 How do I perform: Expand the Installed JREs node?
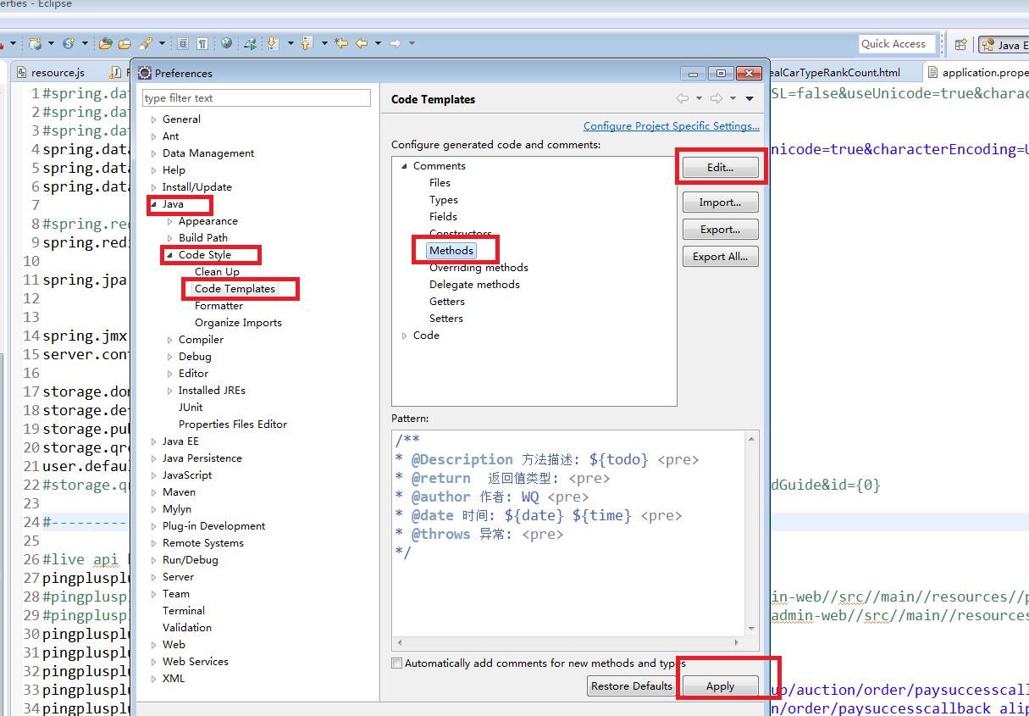tap(170, 391)
